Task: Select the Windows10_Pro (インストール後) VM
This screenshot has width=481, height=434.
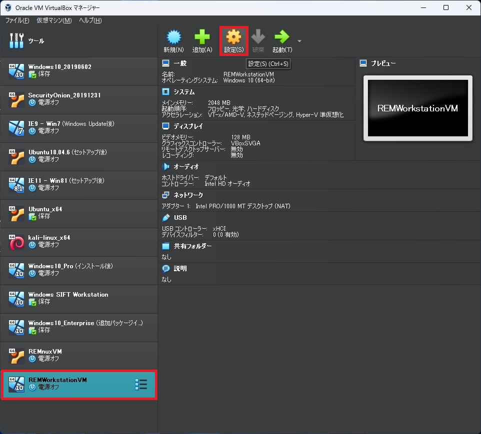Action: point(79,270)
